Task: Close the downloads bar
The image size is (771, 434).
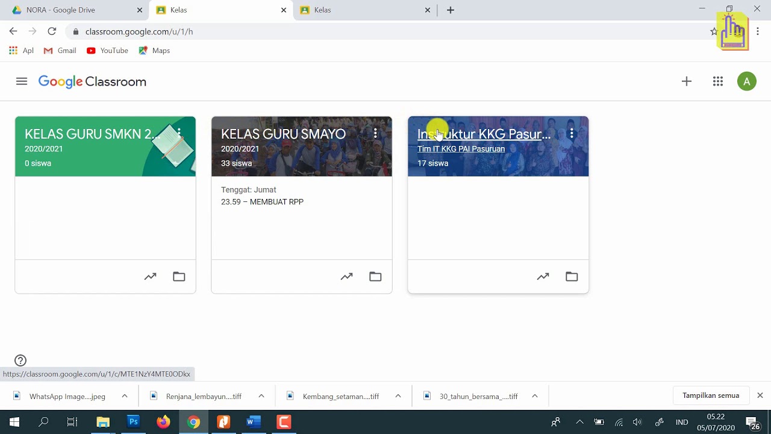Action: click(x=760, y=395)
